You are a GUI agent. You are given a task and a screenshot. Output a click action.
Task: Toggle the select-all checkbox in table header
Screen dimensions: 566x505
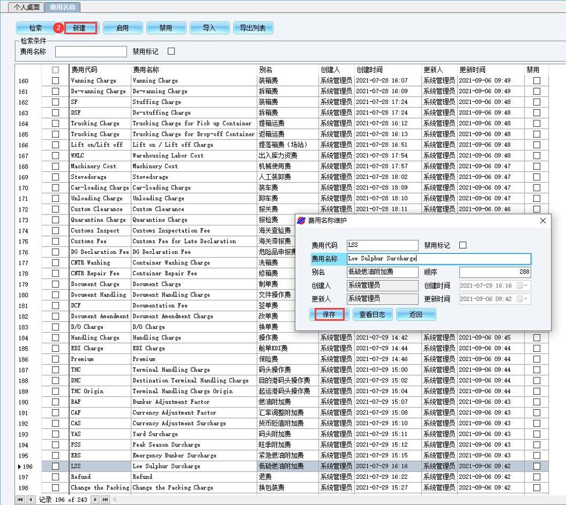[55, 70]
